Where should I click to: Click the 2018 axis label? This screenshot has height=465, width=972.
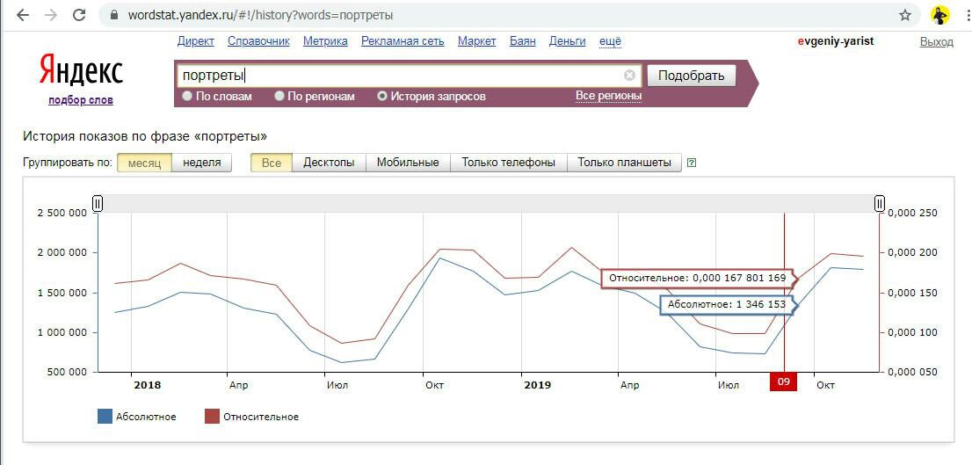147,385
